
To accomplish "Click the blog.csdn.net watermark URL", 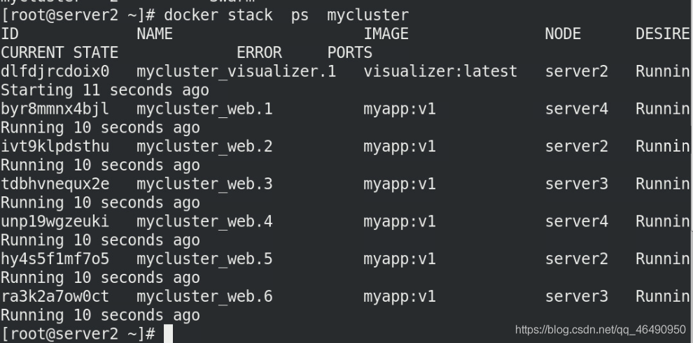I will 600,330.
